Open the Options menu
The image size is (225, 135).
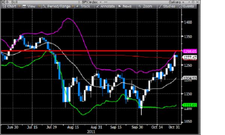click(175, 2)
